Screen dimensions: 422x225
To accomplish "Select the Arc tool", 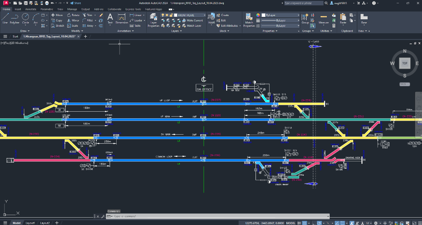I will point(35,19).
